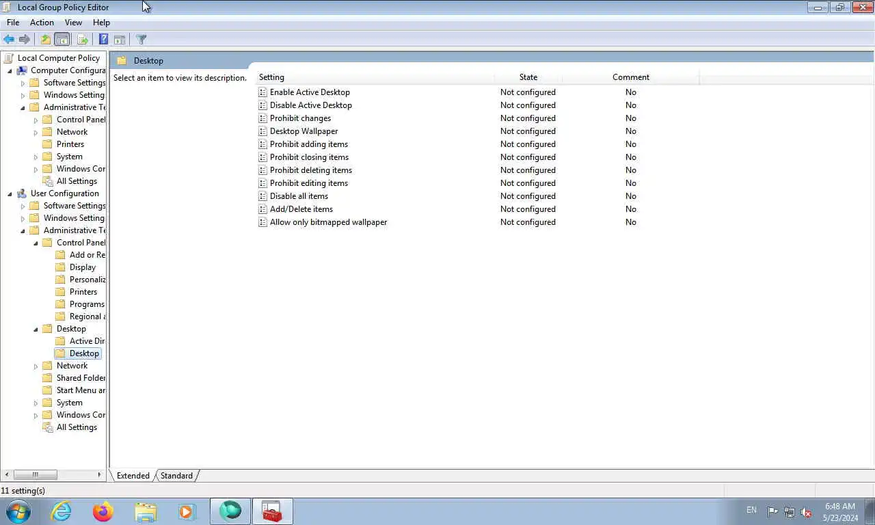Sort by the Comment column header
The width and height of the screenshot is (875, 525).
click(631, 77)
